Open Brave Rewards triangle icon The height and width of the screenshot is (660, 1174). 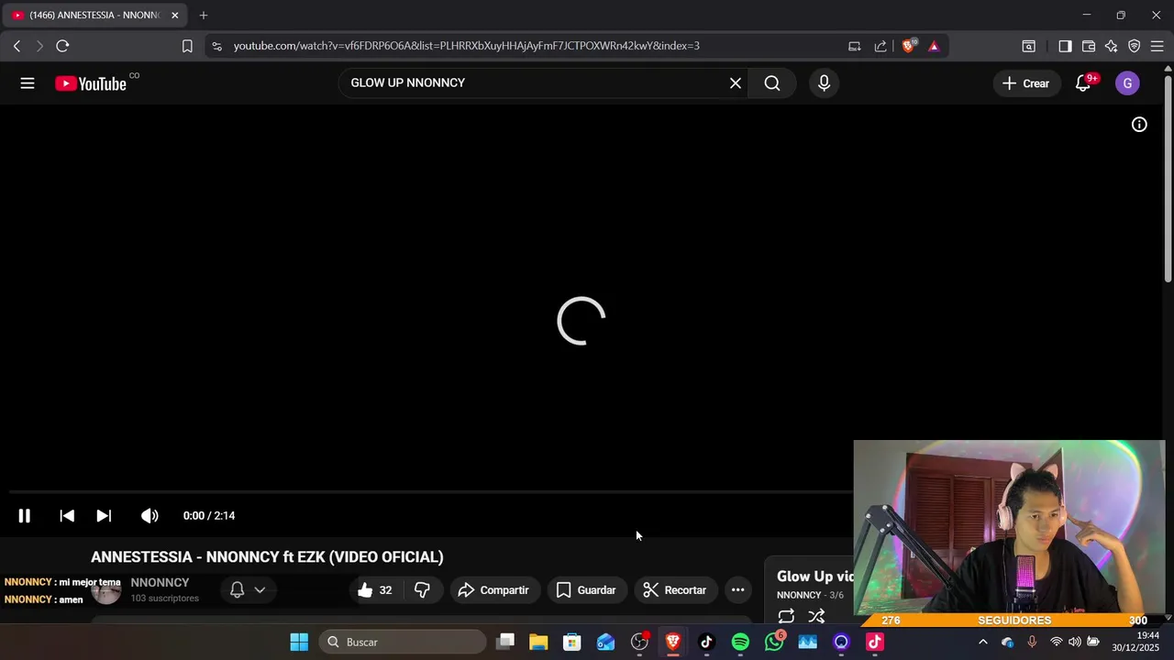tap(934, 46)
